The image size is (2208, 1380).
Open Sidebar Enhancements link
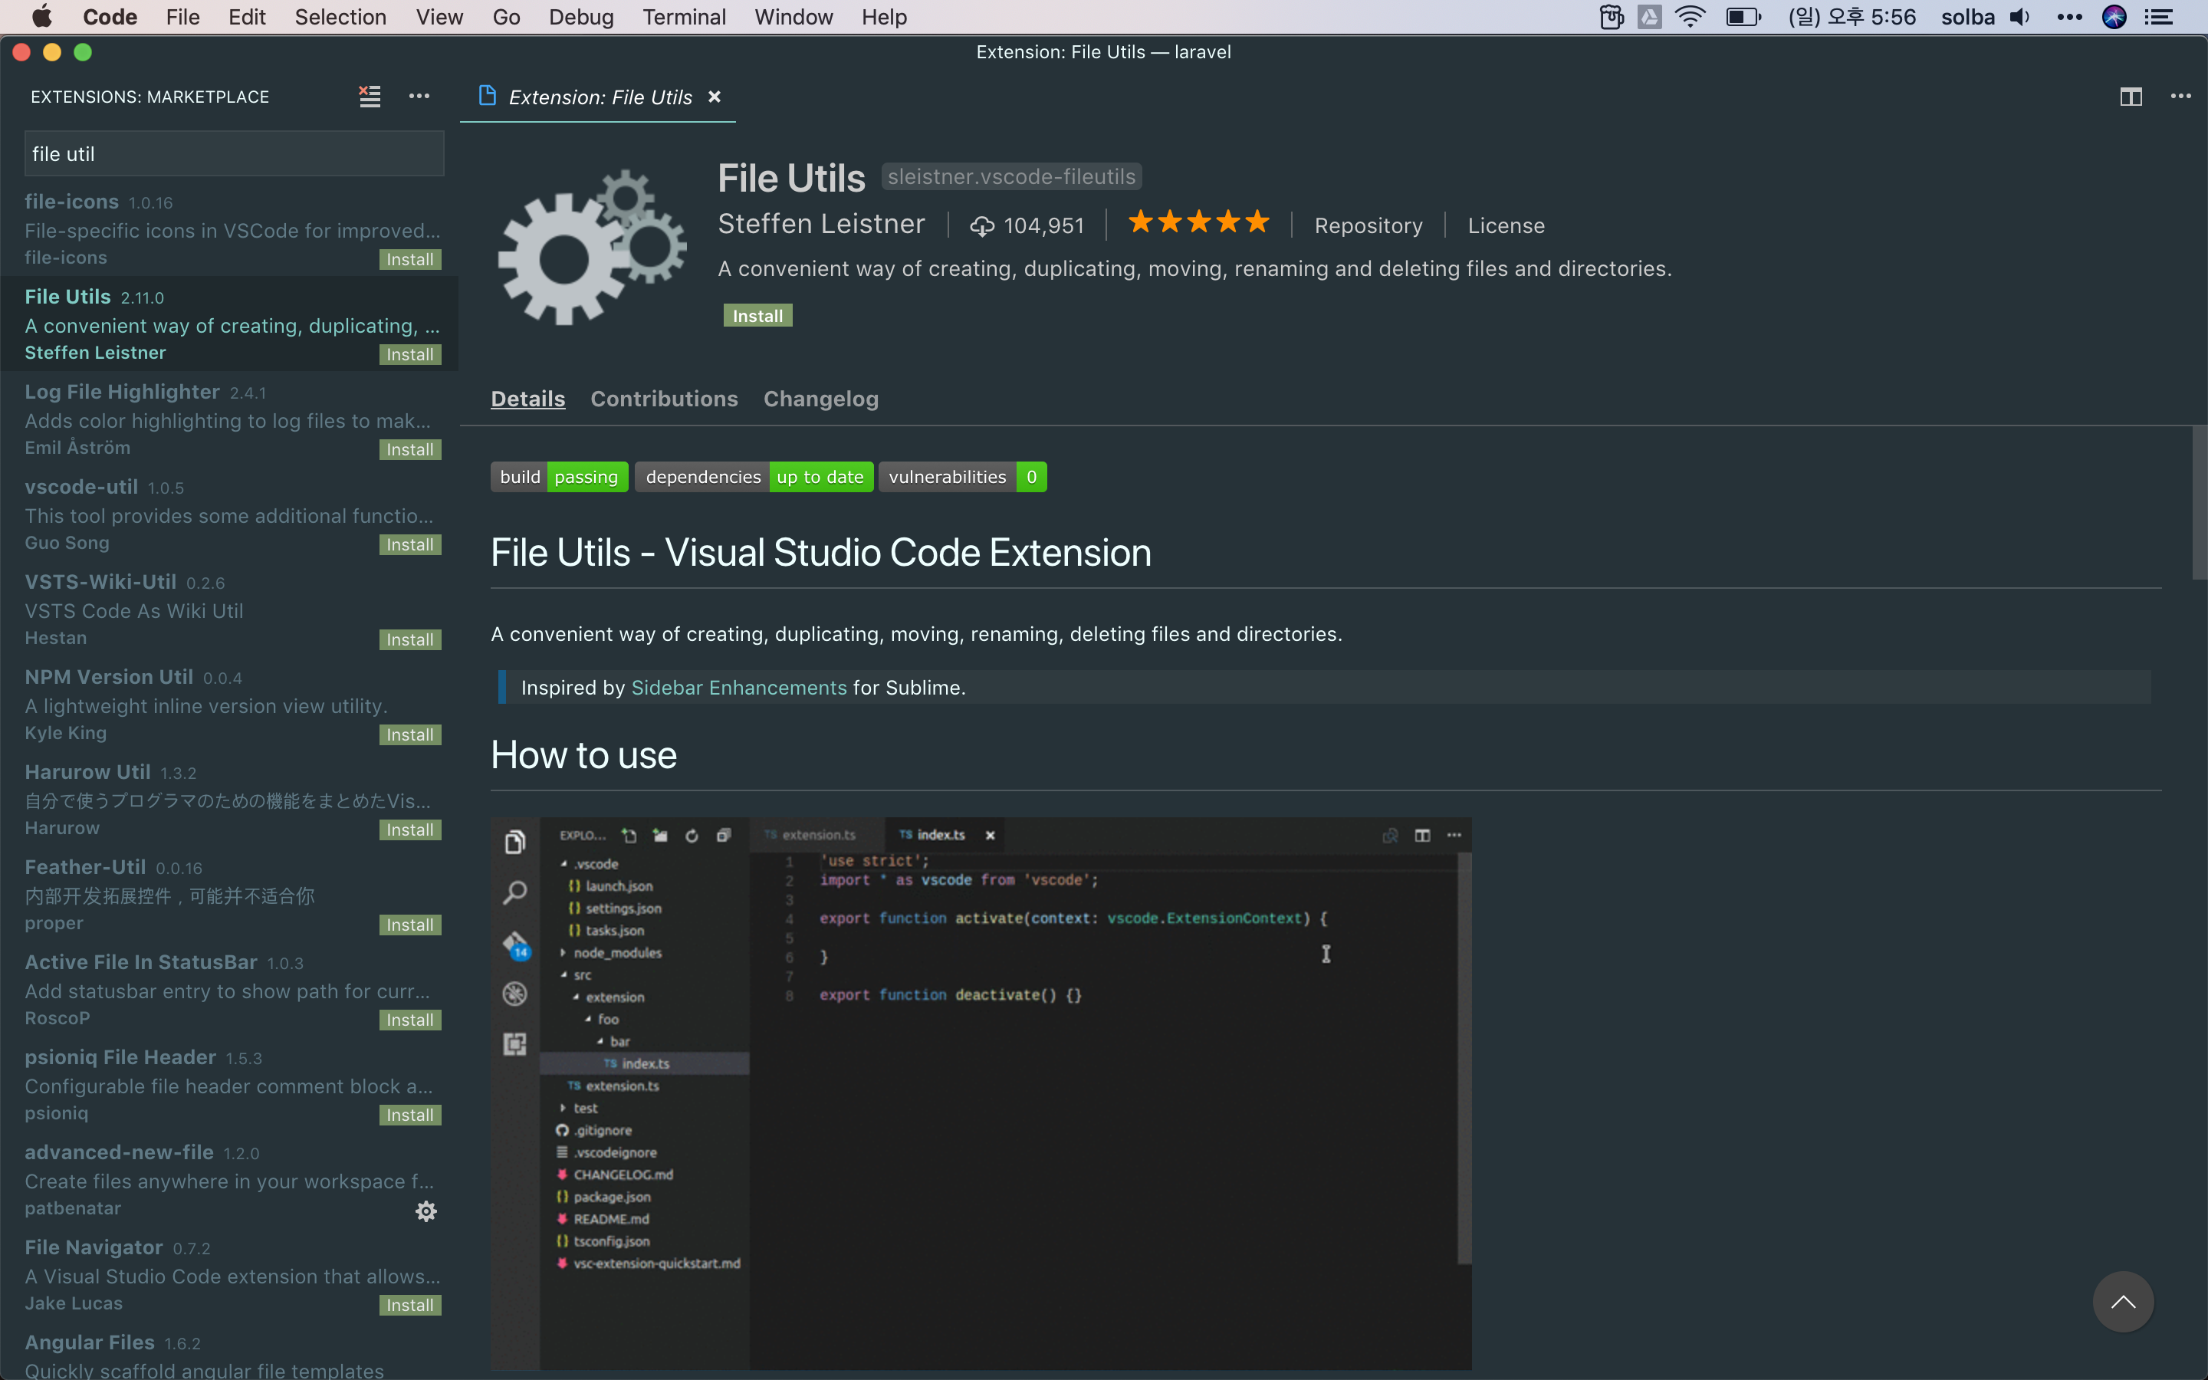coord(738,687)
